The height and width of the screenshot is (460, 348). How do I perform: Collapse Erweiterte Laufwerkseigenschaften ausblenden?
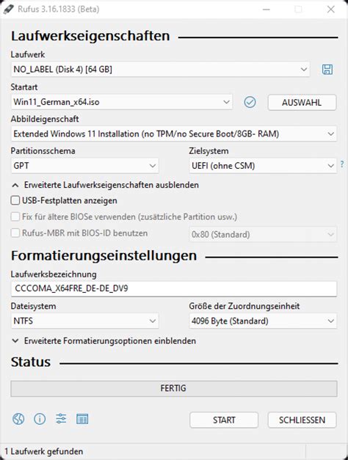(105, 185)
